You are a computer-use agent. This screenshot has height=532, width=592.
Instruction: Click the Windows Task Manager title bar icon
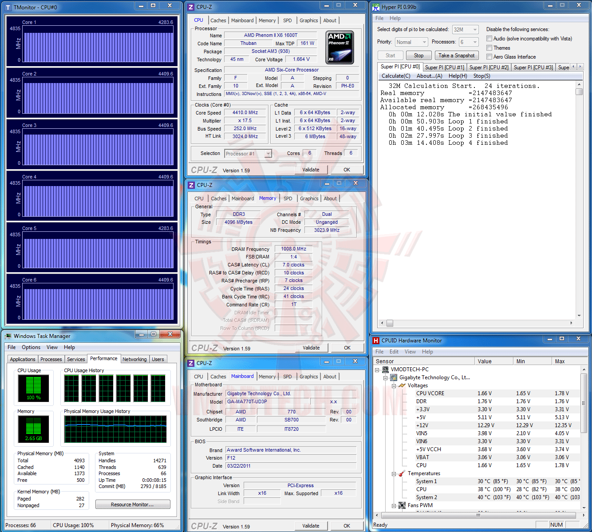[x=8, y=336]
